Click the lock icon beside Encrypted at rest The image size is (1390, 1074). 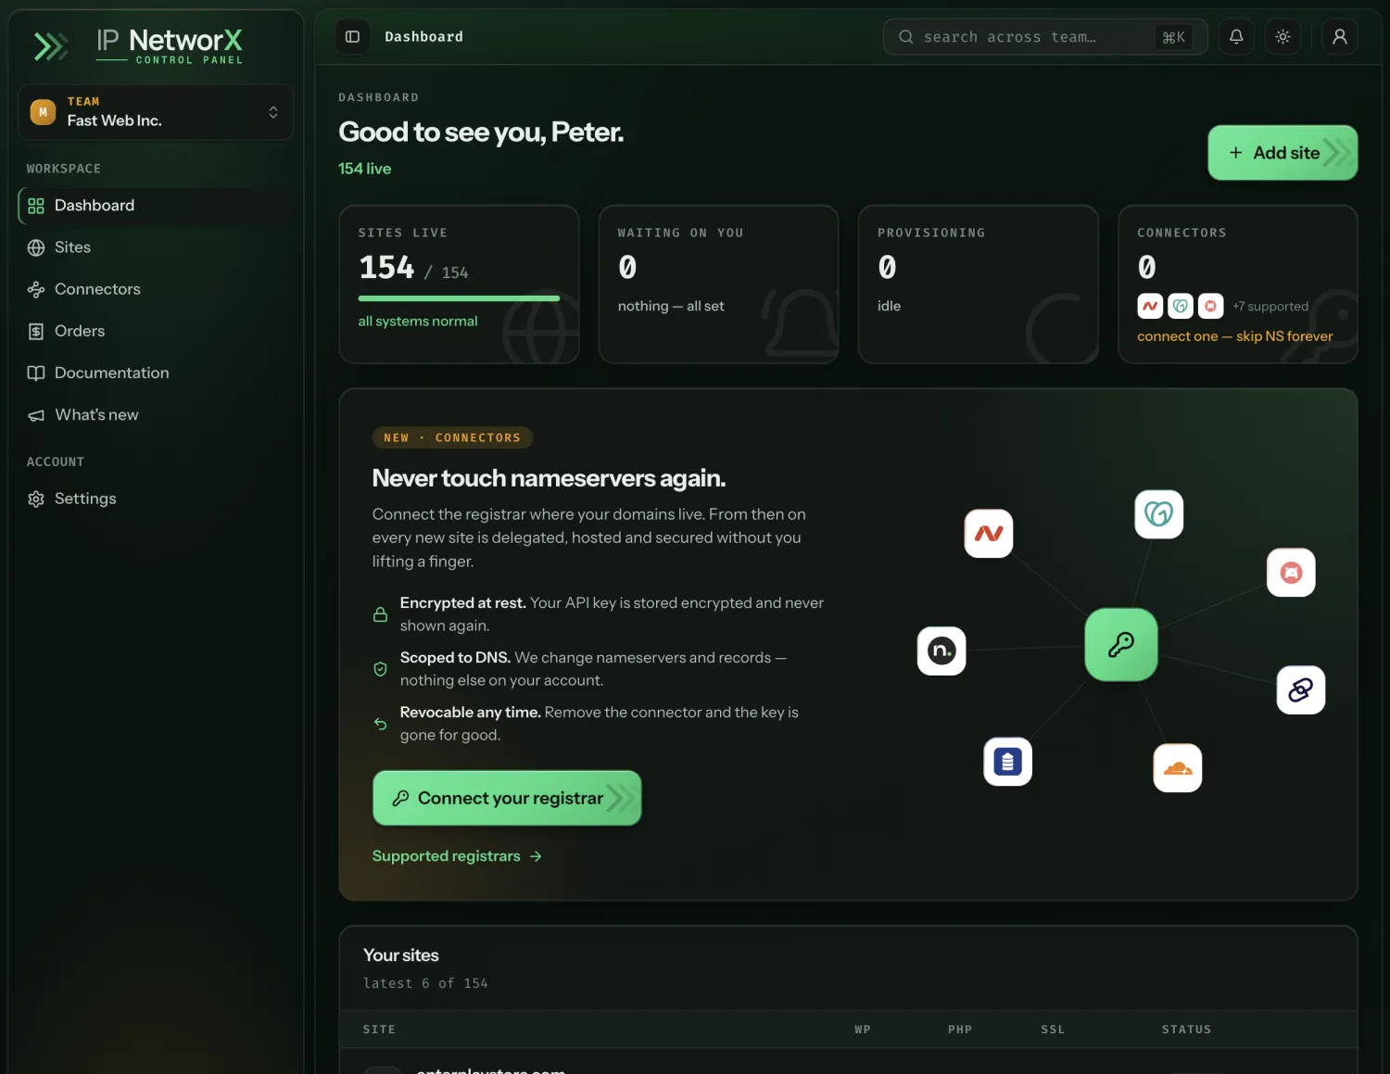coord(380,614)
